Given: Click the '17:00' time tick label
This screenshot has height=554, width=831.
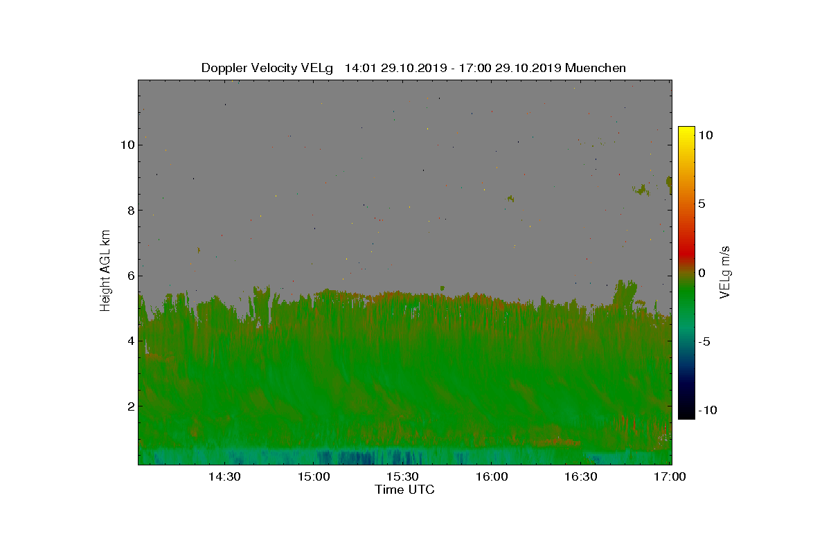Looking at the screenshot, I should 670,477.
